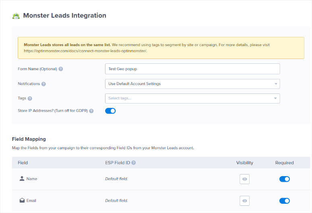Open help tooltip for Notifications
Image resolution: width=312 pixels, height=213 pixels.
point(43,84)
